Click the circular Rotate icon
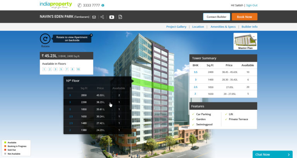The height and width of the screenshot is (158, 297). (x=45, y=39)
